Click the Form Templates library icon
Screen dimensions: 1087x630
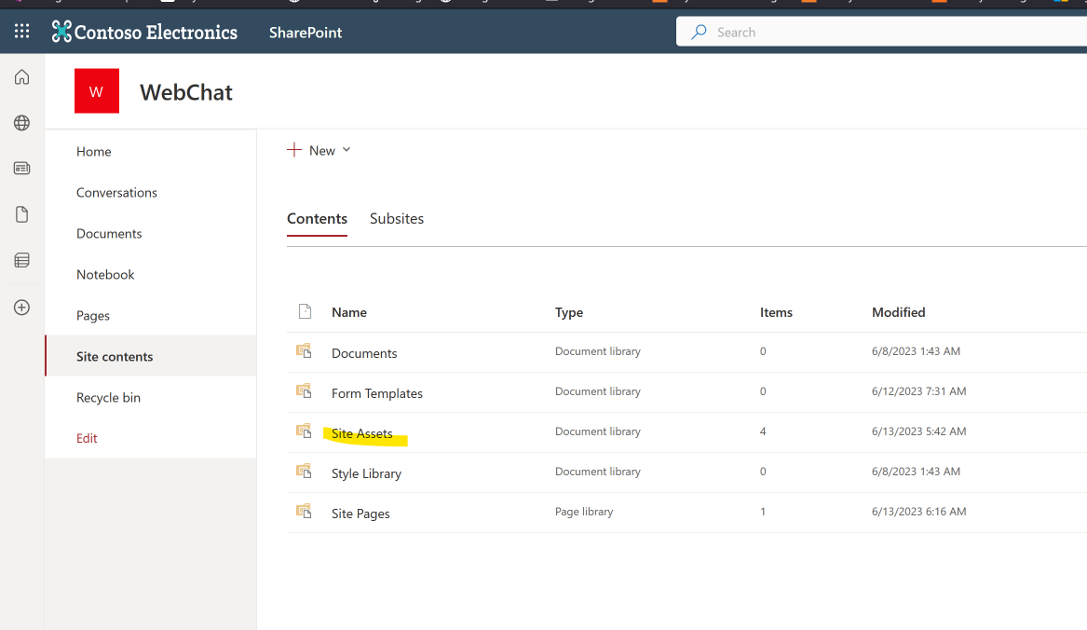point(304,391)
